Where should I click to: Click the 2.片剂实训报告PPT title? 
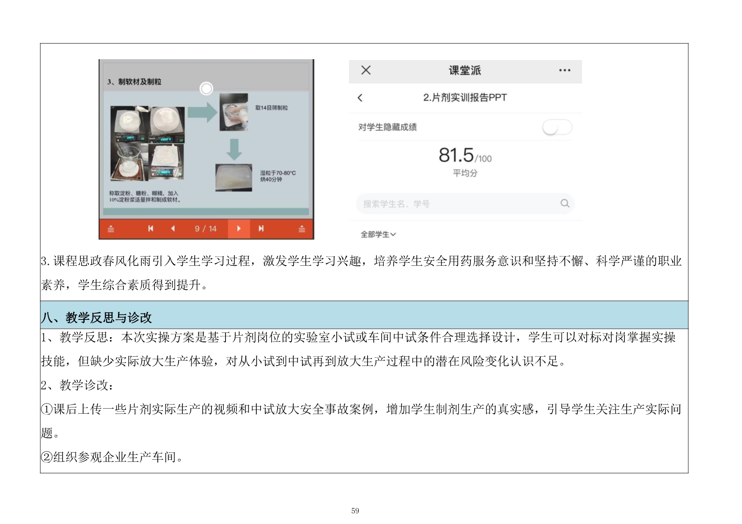[x=464, y=98]
